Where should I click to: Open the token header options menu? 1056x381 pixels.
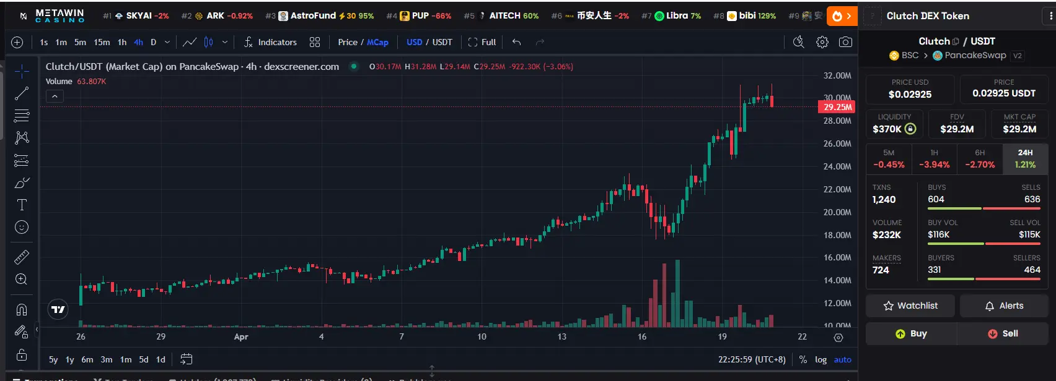click(x=1051, y=15)
